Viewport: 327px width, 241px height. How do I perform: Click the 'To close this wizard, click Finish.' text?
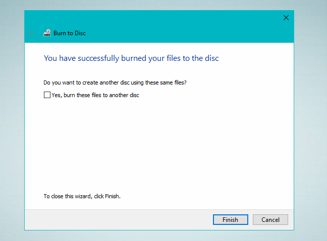pyautogui.click(x=82, y=196)
